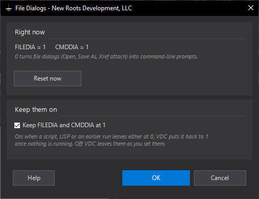
Task: Click the 'Keep them on' section heading
Action: [36, 110]
